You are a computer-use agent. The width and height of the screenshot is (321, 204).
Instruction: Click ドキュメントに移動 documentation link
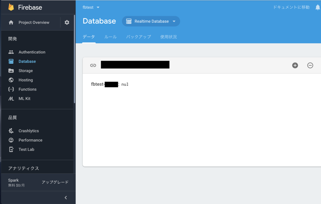[291, 7]
